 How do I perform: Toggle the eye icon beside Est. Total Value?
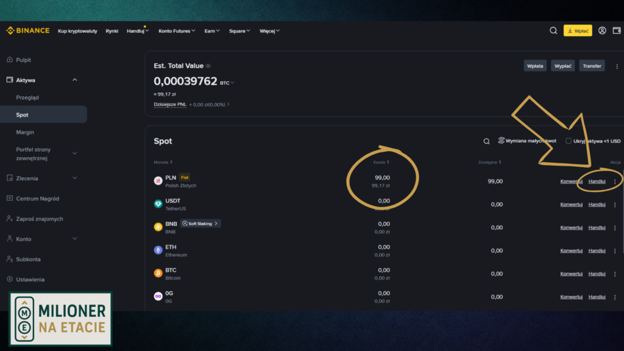[208, 66]
